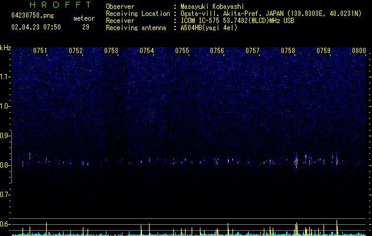Viewport: 372px width, 236px height.
Task: Click the 0758 time marker
Action: (x=288, y=51)
